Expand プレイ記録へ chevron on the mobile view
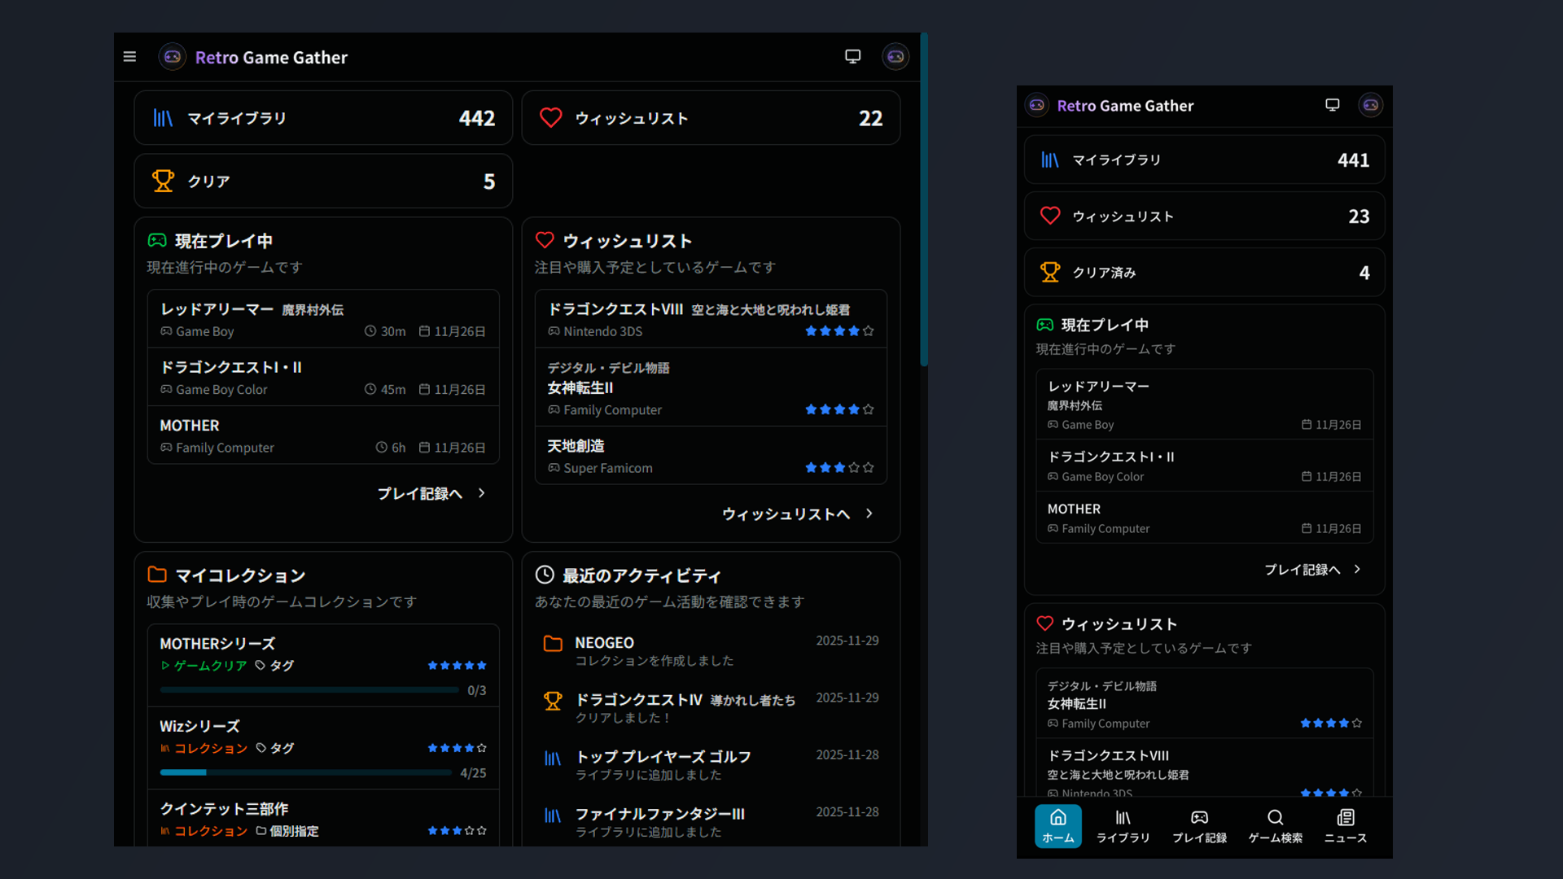This screenshot has width=1563, height=879. (x=1356, y=570)
